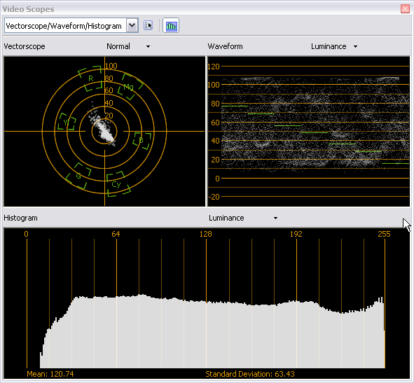Click the G target box in vectorscope
This screenshot has width=414, height=383.
[78, 176]
